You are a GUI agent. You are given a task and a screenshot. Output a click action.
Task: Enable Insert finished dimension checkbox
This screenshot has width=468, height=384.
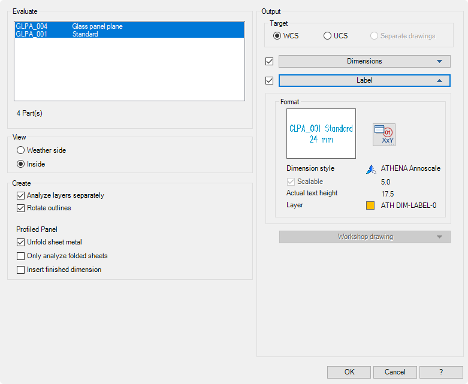pos(21,270)
